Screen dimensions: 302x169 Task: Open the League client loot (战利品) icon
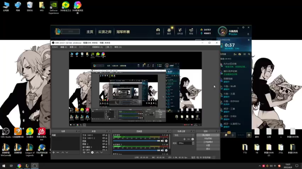coord(180,31)
